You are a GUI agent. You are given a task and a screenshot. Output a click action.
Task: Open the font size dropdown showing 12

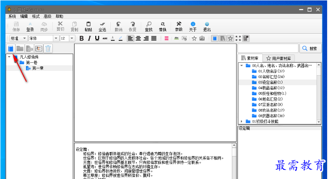point(72,38)
